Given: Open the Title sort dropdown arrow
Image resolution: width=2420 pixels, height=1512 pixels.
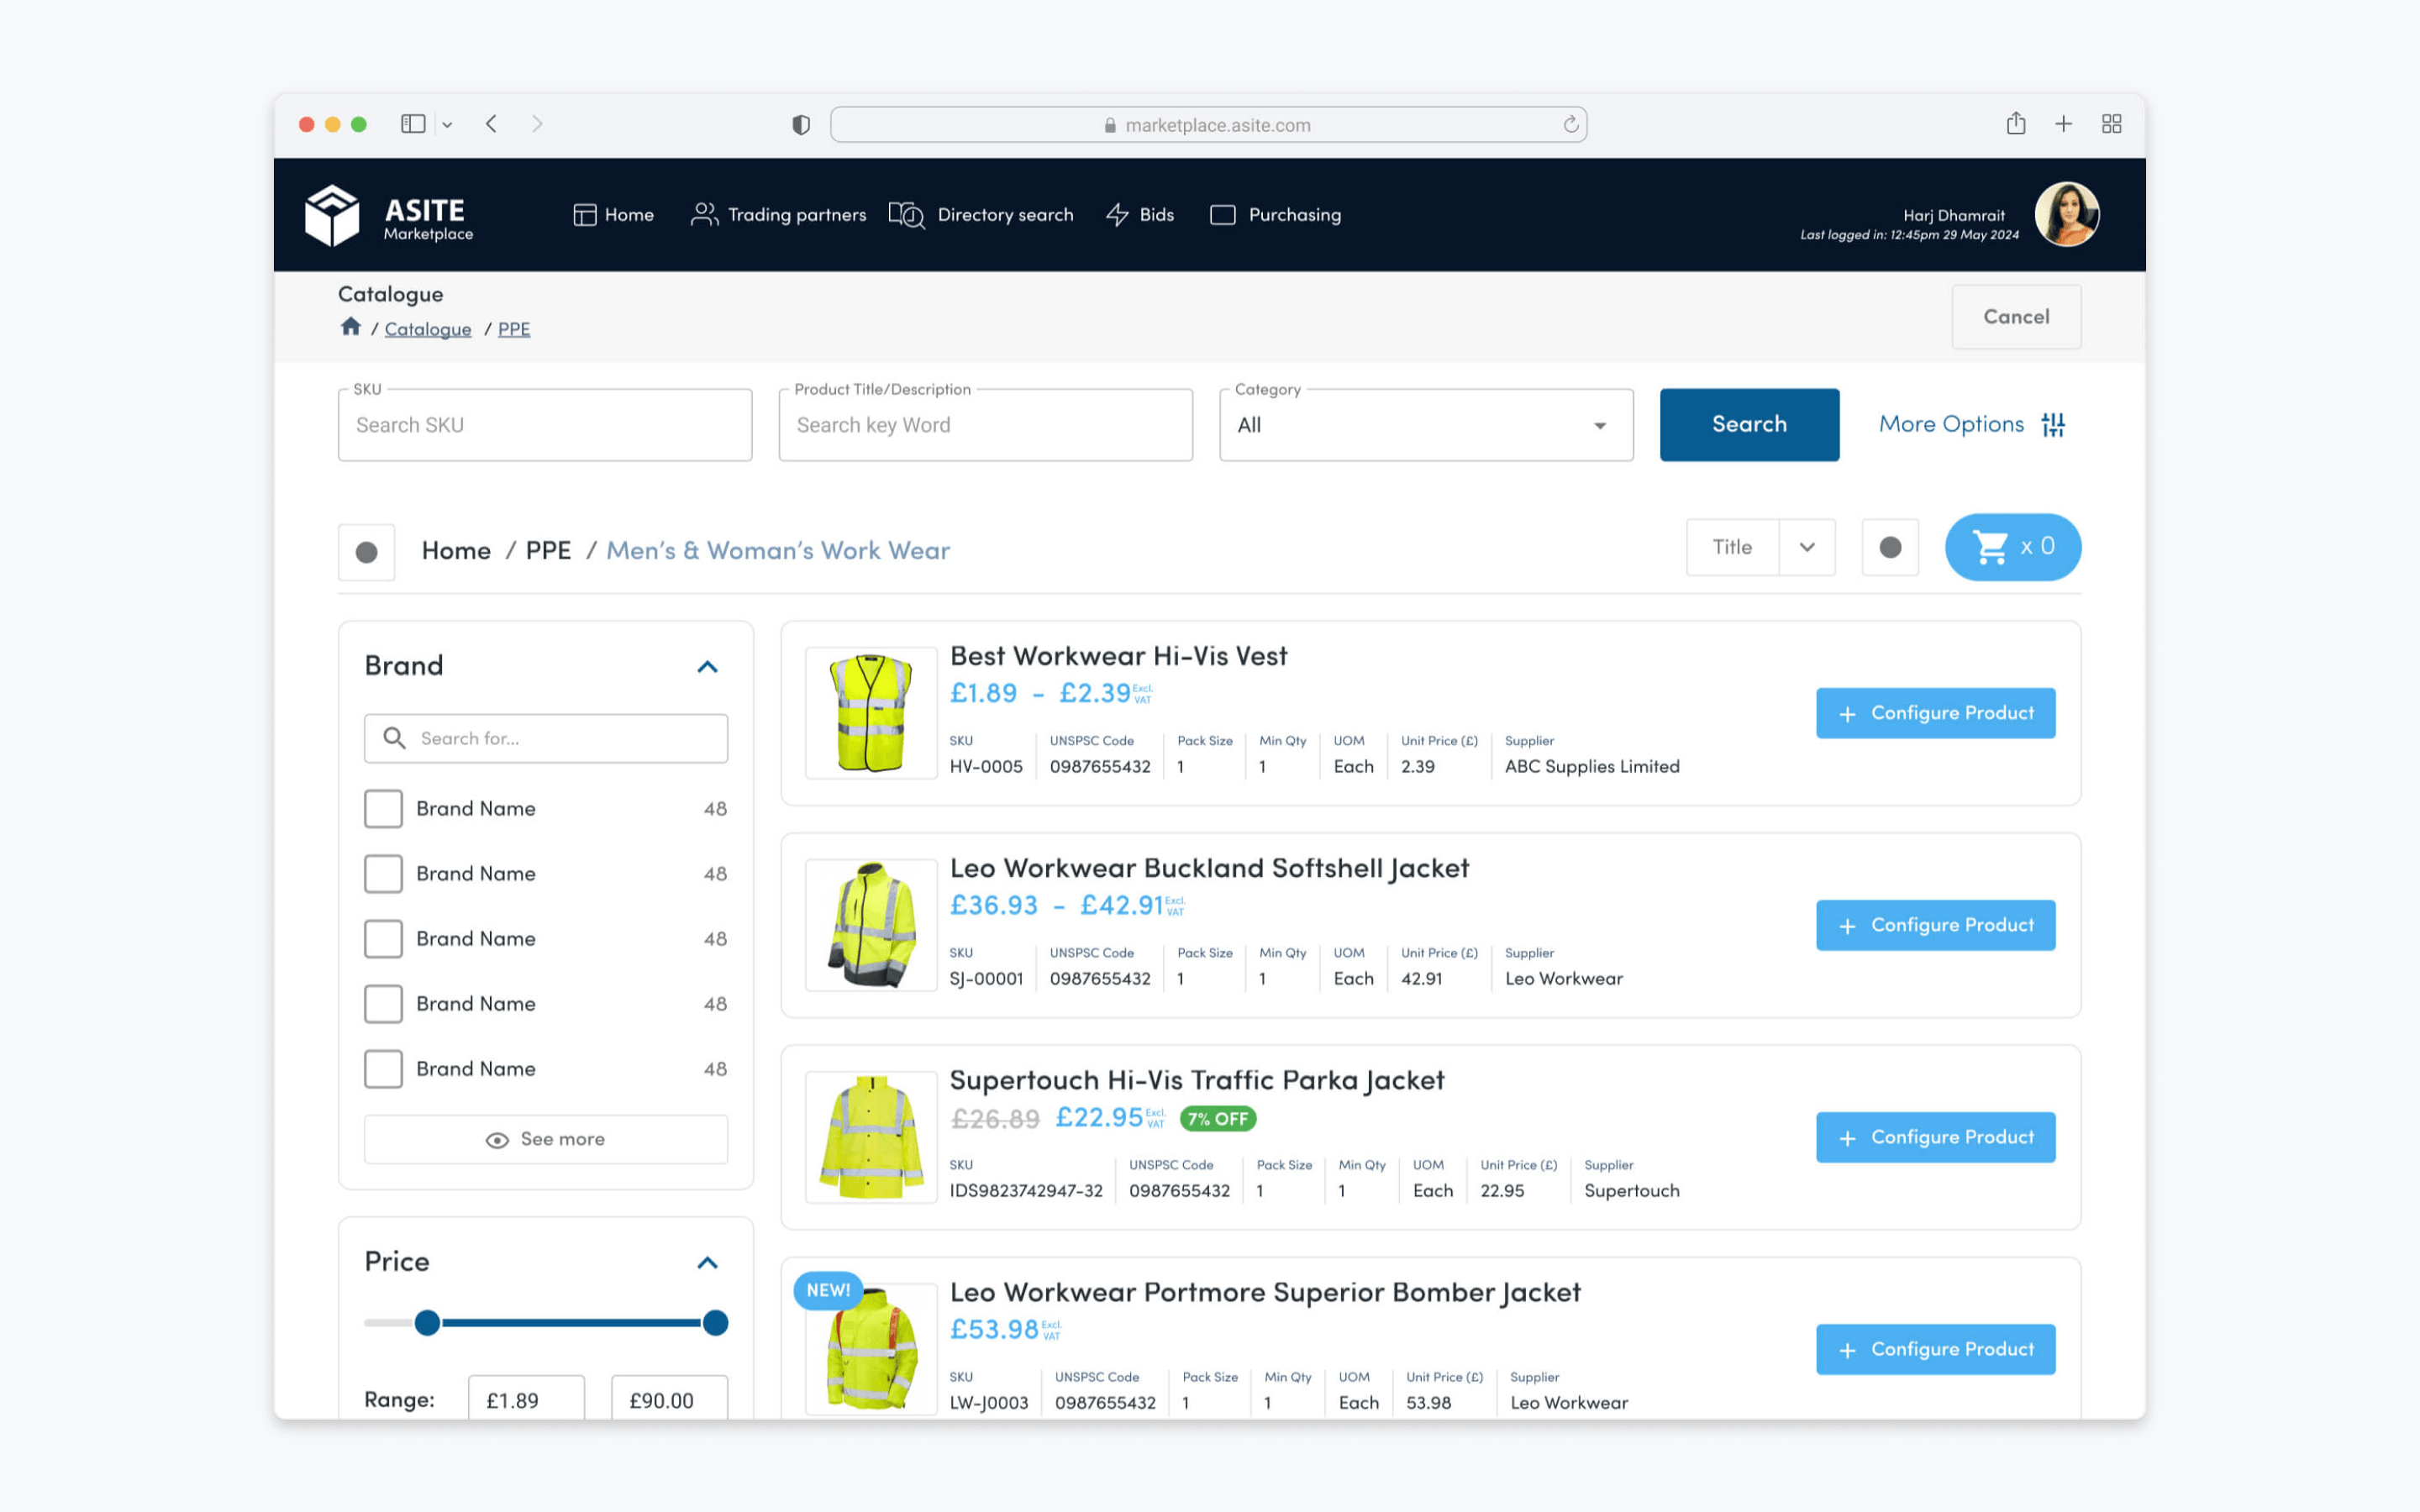Looking at the screenshot, I should [x=1807, y=547].
